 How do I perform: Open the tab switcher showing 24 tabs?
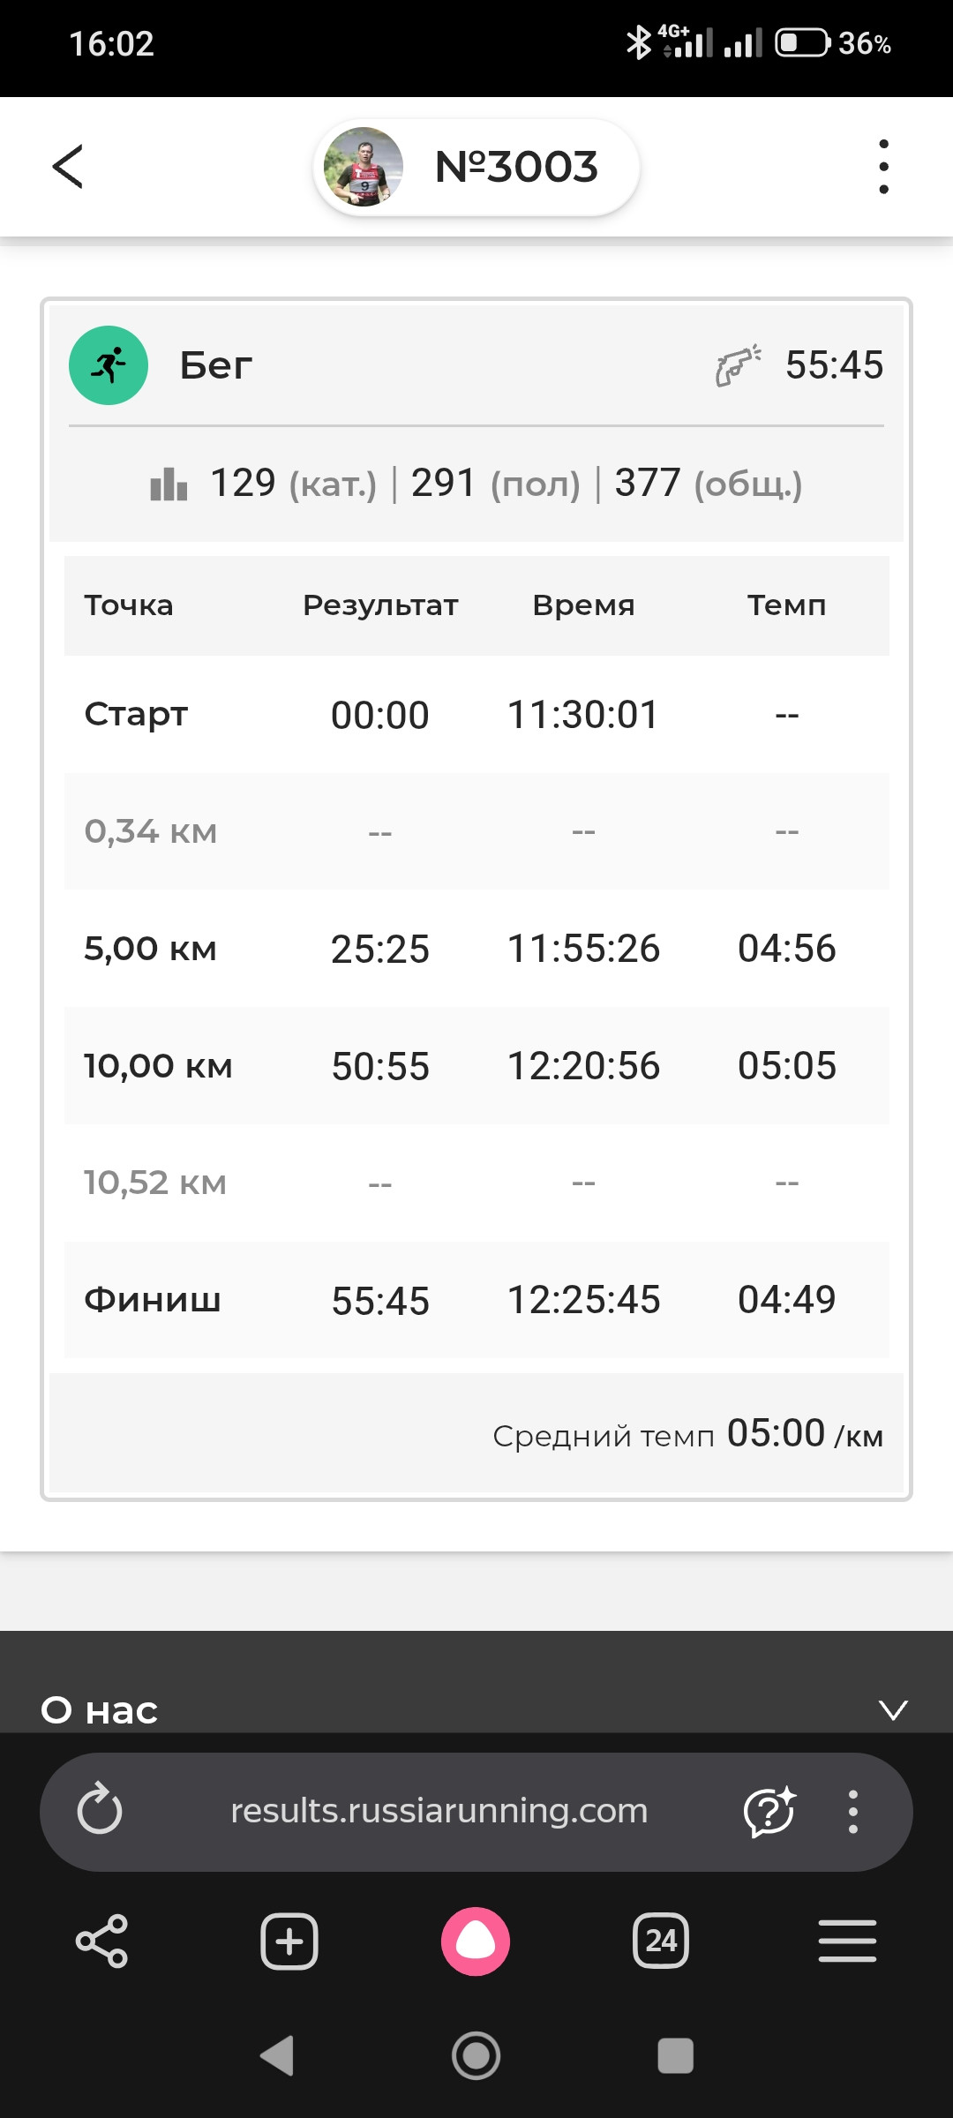point(661,1941)
